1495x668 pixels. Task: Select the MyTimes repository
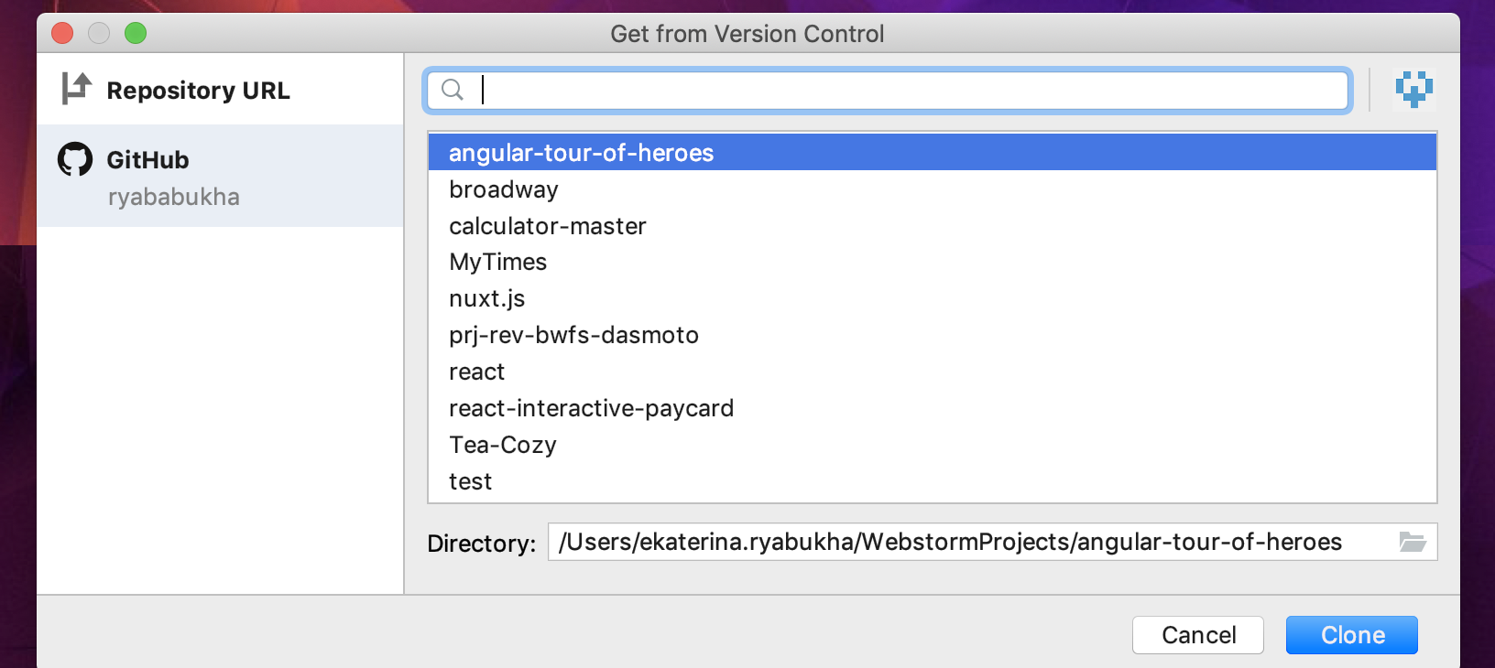pos(497,262)
